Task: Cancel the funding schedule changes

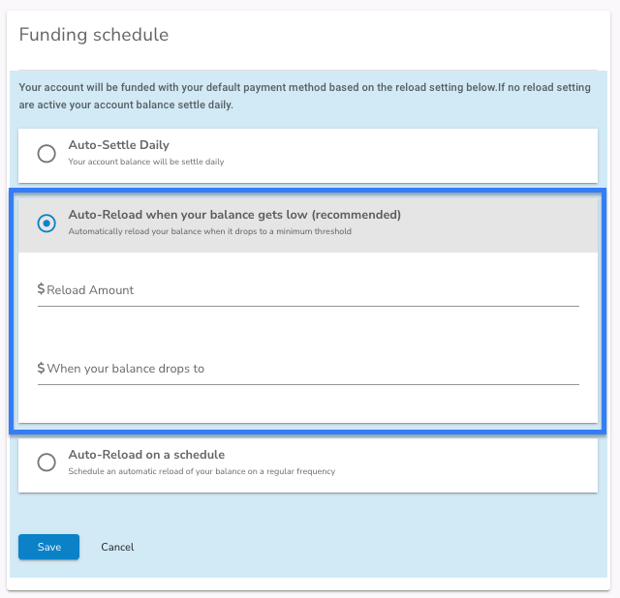Action: [x=117, y=547]
